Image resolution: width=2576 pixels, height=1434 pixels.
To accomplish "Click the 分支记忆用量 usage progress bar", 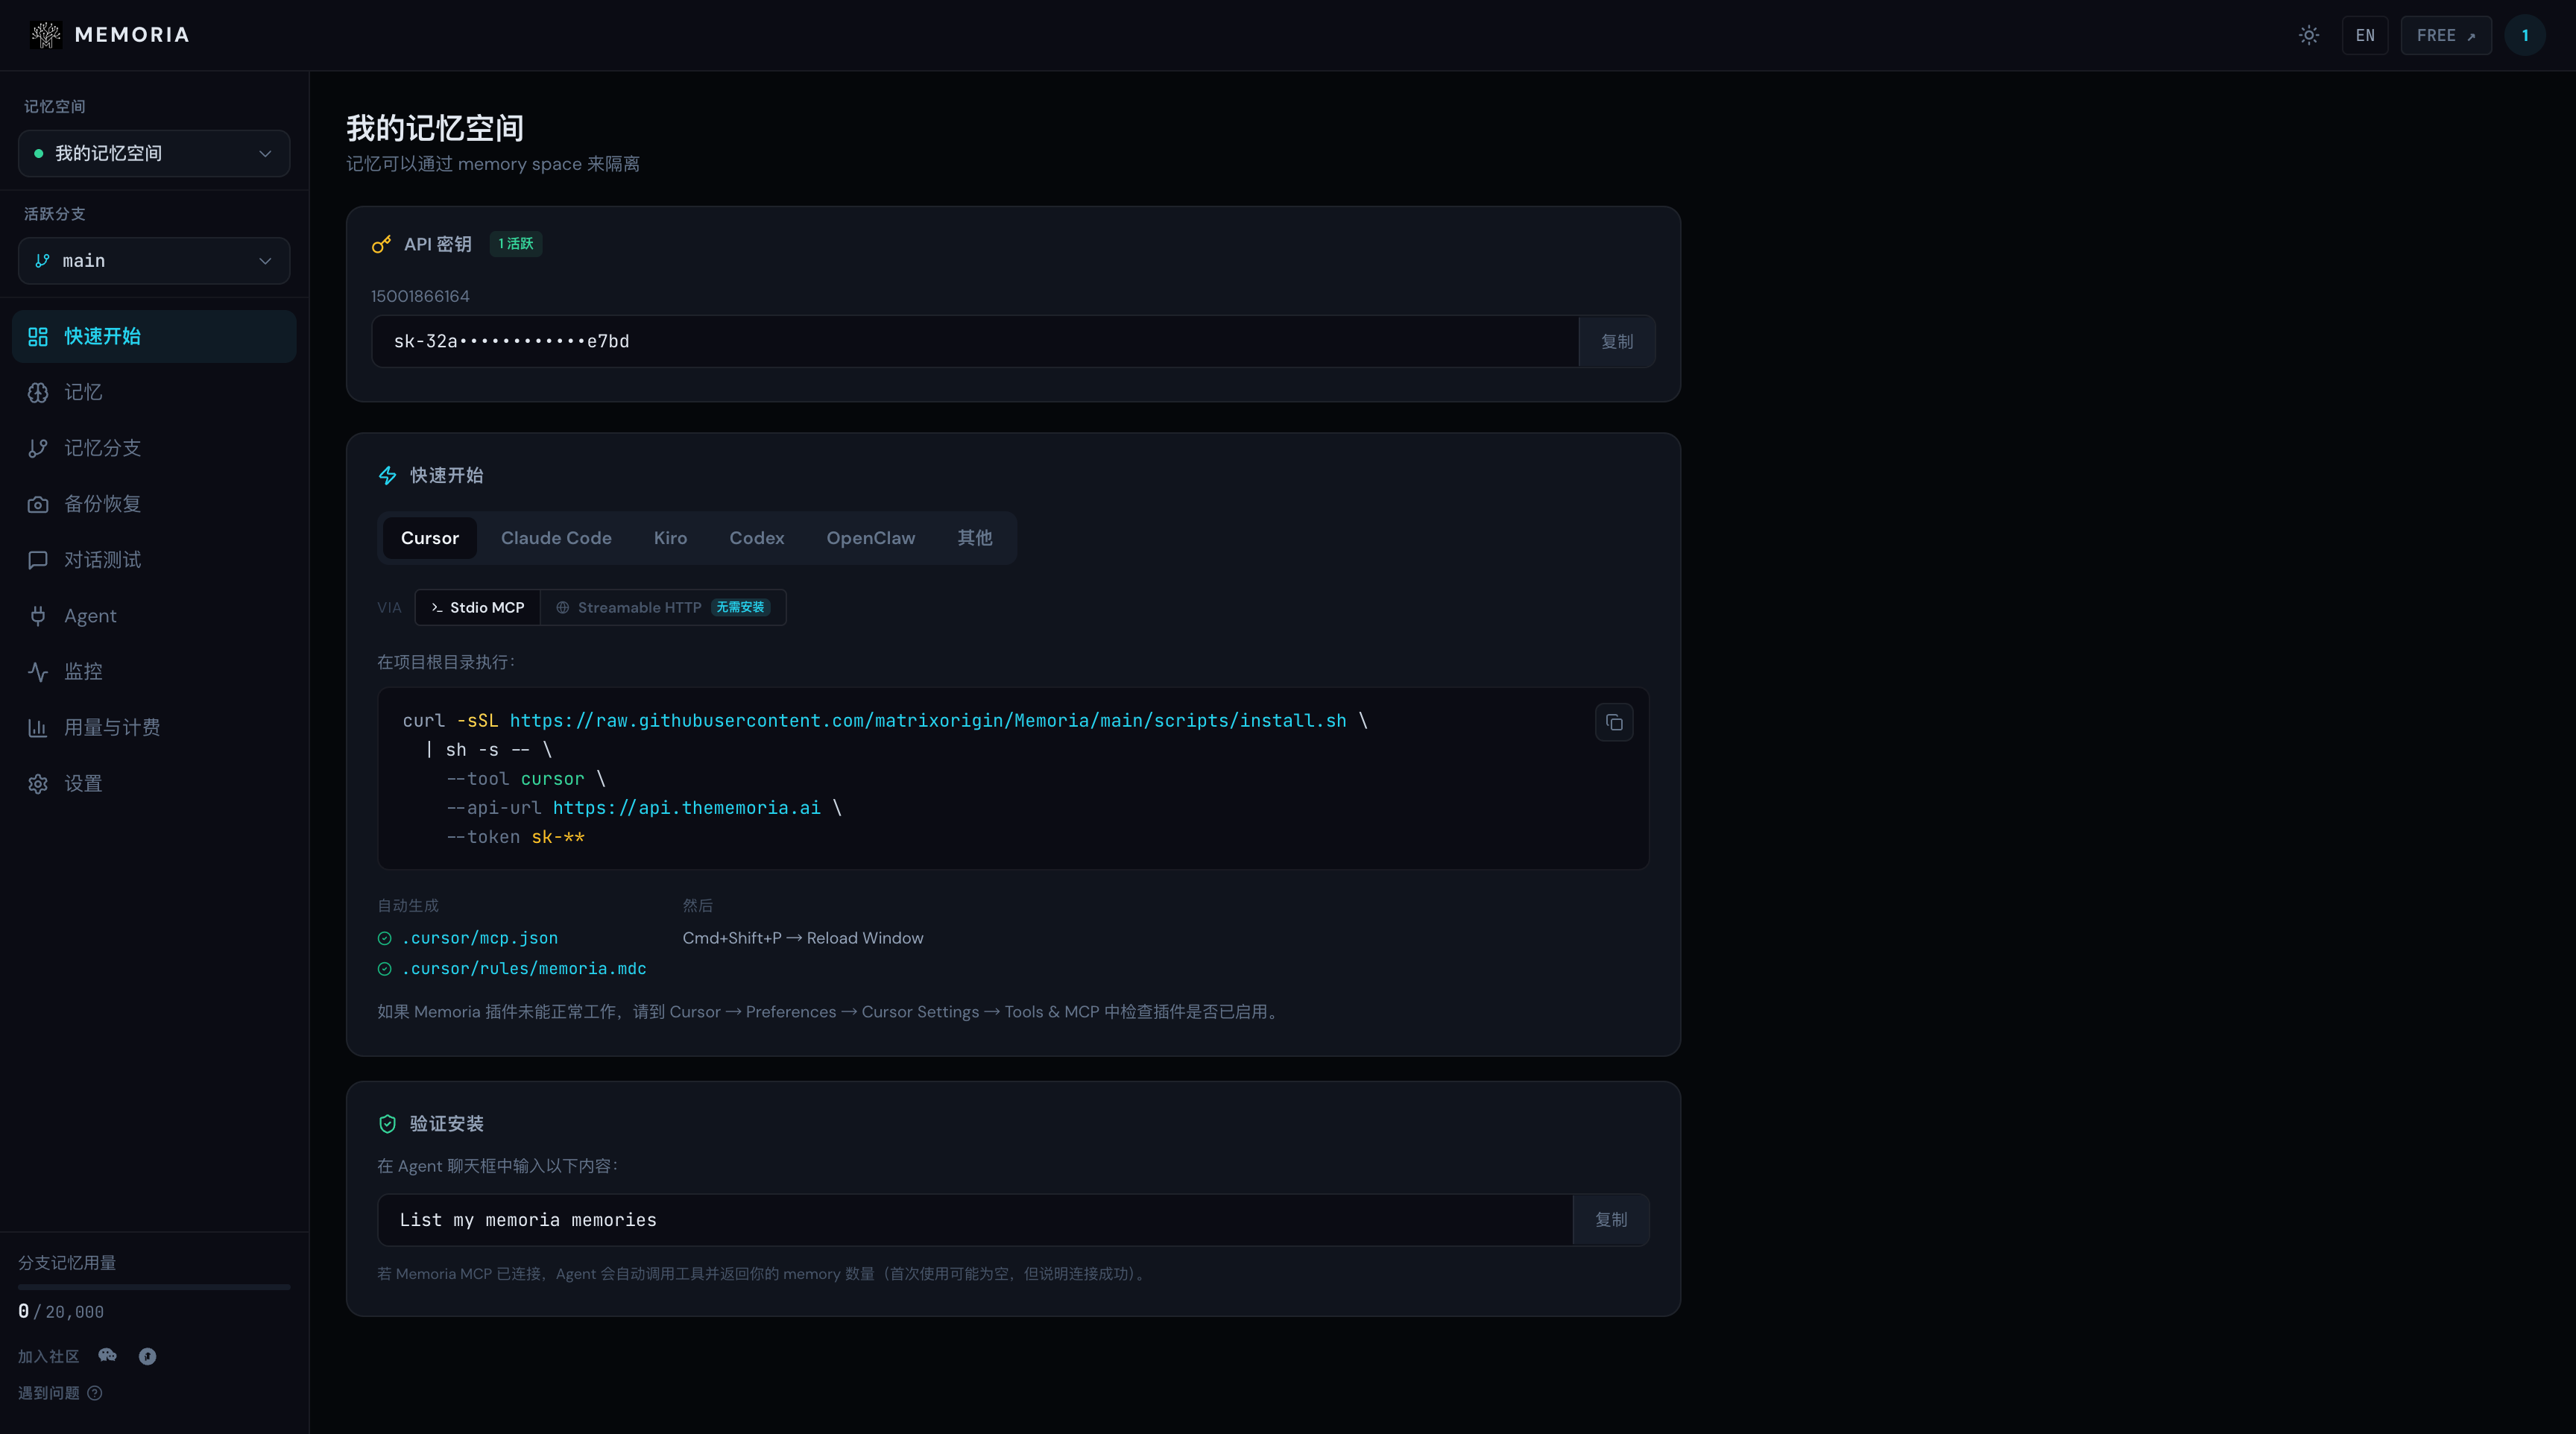I will [154, 1287].
